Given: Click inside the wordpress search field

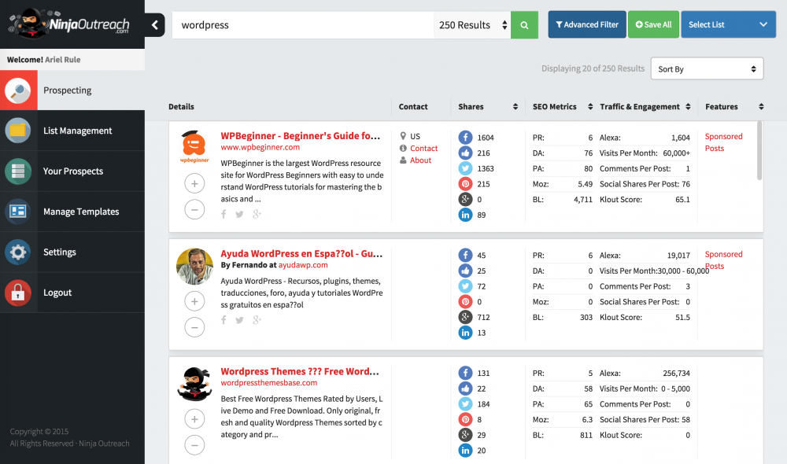Looking at the screenshot, I should (299, 24).
